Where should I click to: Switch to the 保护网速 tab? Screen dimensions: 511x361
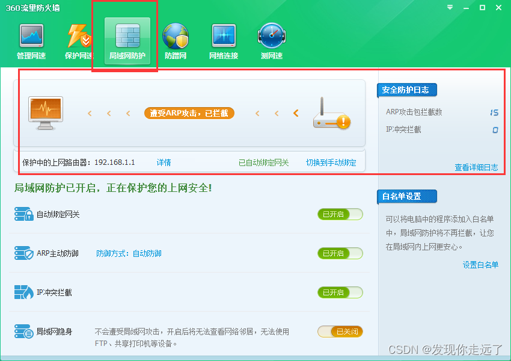point(79,42)
